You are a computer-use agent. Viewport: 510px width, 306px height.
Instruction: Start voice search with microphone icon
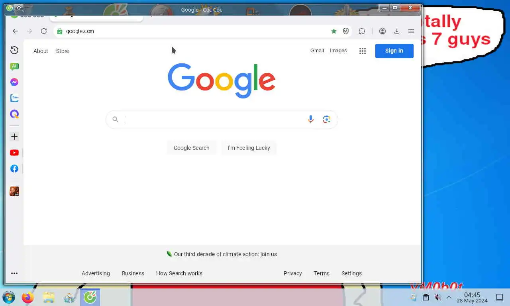pos(311,119)
